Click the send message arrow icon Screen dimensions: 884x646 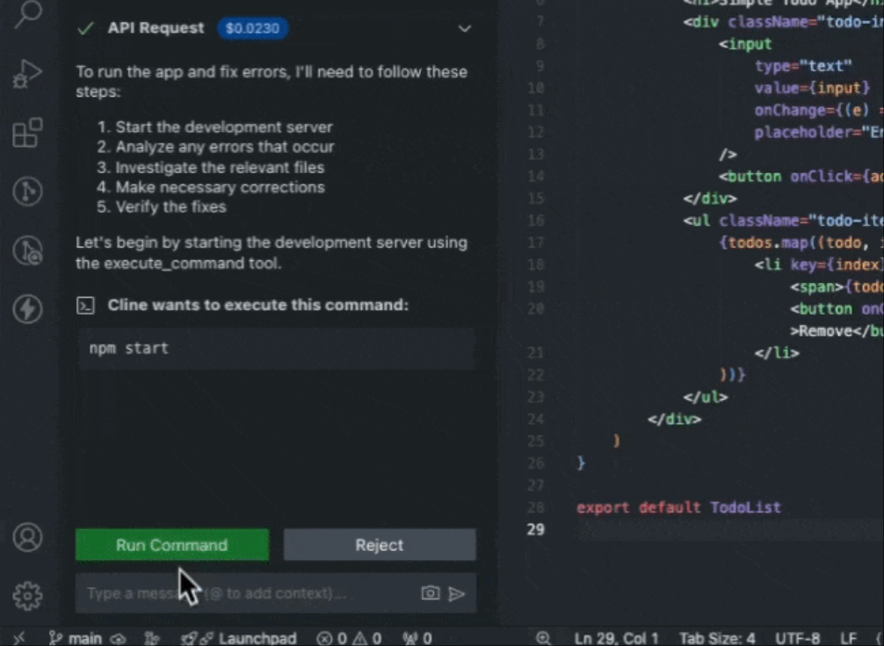tap(457, 593)
